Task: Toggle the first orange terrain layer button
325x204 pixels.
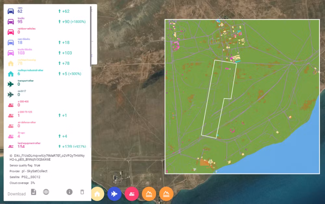Action: tap(149, 194)
